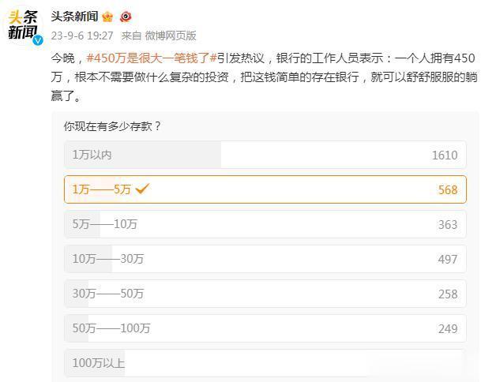Viewport: 481px width, 382px height.
Task: Select the checked 1万——5万 poll option
Action: pos(265,189)
